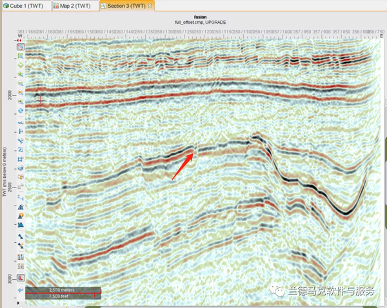Click the 2,500 meters scale bar
Image resolution: width=387 pixels, height=308 pixels.
click(x=63, y=293)
